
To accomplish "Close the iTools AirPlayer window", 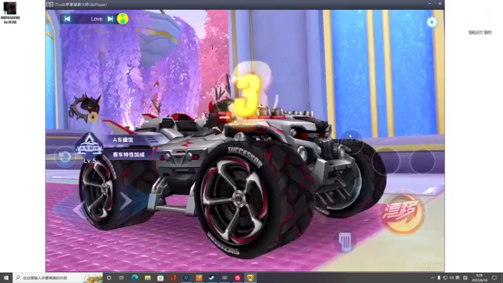I will (439, 4).
